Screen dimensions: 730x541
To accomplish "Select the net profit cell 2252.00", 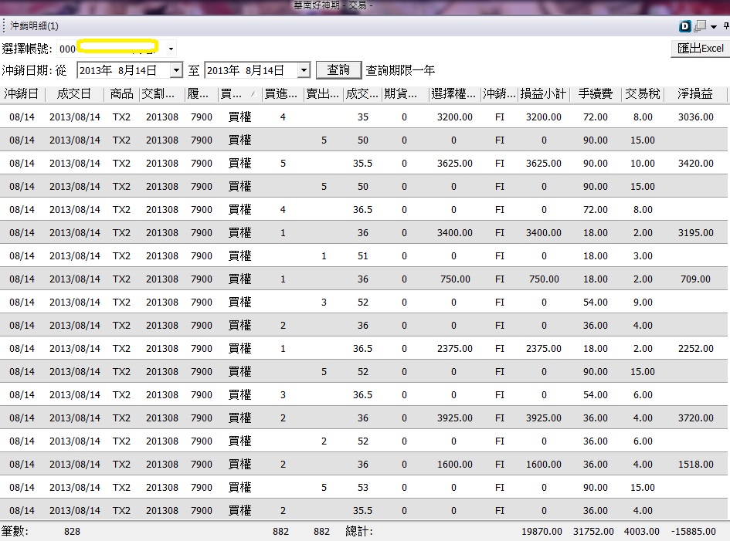I will point(695,348).
